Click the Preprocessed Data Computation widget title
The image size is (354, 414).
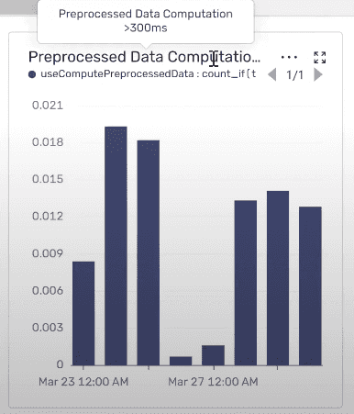pos(144,57)
